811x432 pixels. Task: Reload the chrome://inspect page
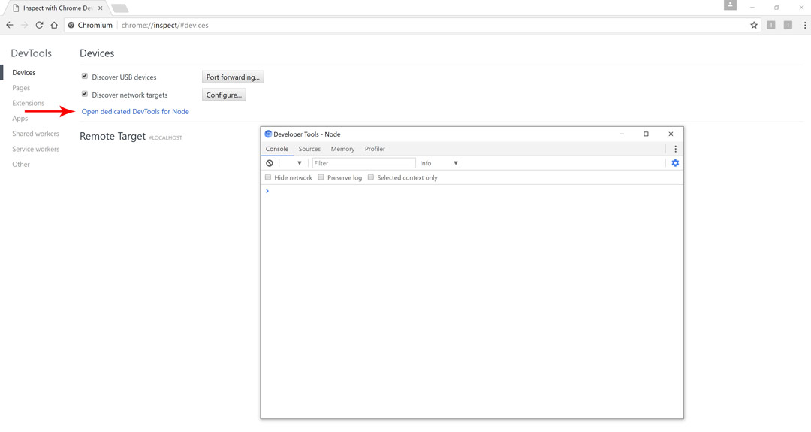point(39,25)
